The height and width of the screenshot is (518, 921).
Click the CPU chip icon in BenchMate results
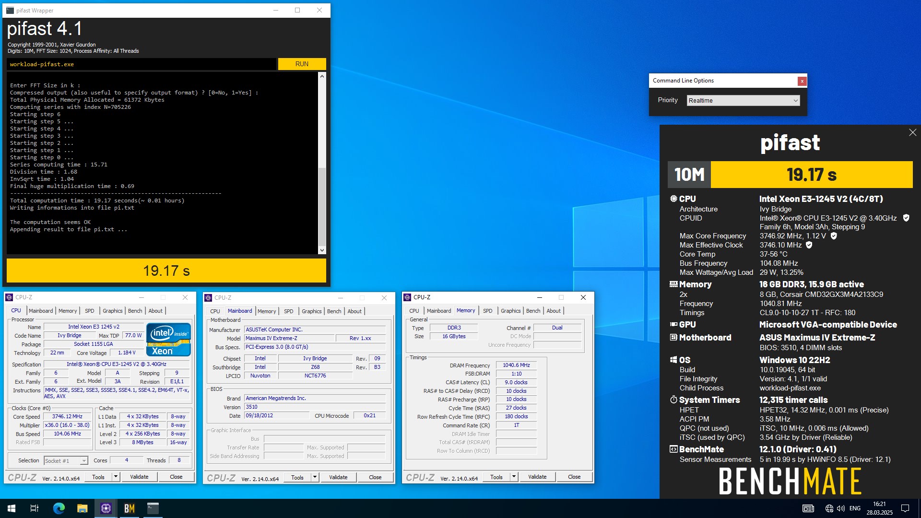coord(673,199)
